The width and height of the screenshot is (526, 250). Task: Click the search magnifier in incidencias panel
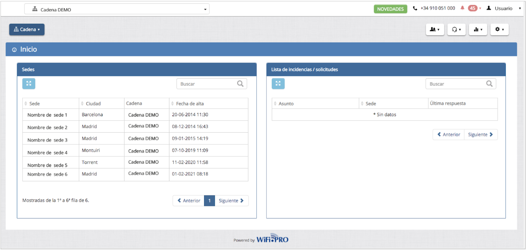[x=489, y=84]
